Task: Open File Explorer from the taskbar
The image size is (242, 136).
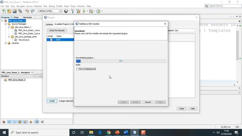Action: pos(91,133)
